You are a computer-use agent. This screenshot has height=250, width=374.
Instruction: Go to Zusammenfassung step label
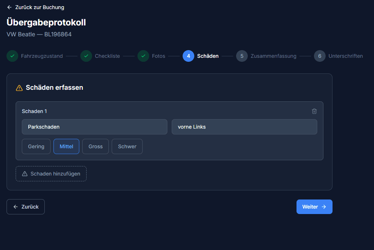pyautogui.click(x=273, y=56)
